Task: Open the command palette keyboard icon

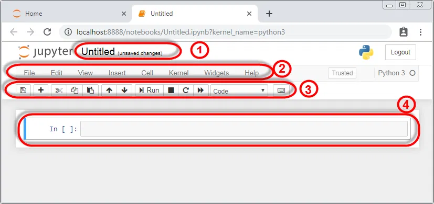Action: tap(281, 90)
